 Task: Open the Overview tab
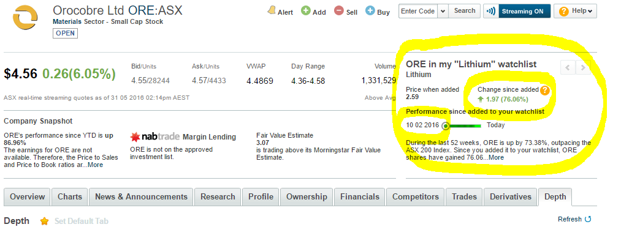coord(28,197)
